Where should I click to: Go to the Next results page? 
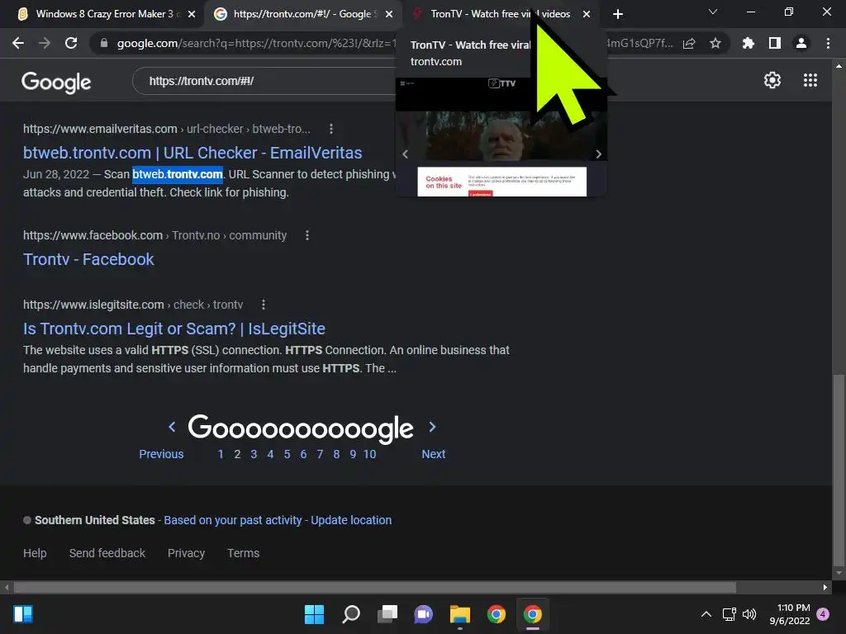point(433,454)
